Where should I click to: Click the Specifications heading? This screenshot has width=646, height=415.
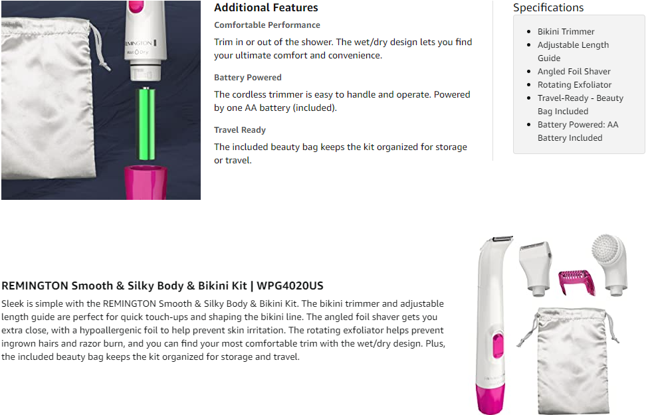[548, 8]
